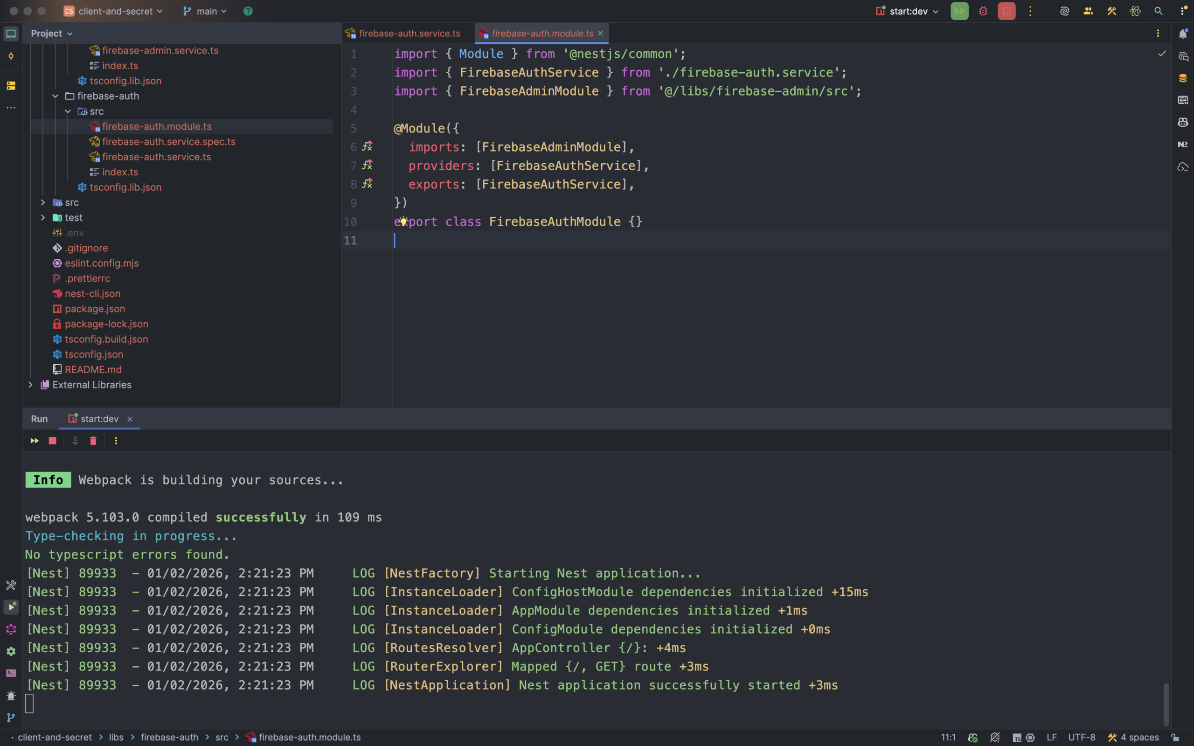
Task: Open Database tool window icon
Action: tap(1183, 78)
